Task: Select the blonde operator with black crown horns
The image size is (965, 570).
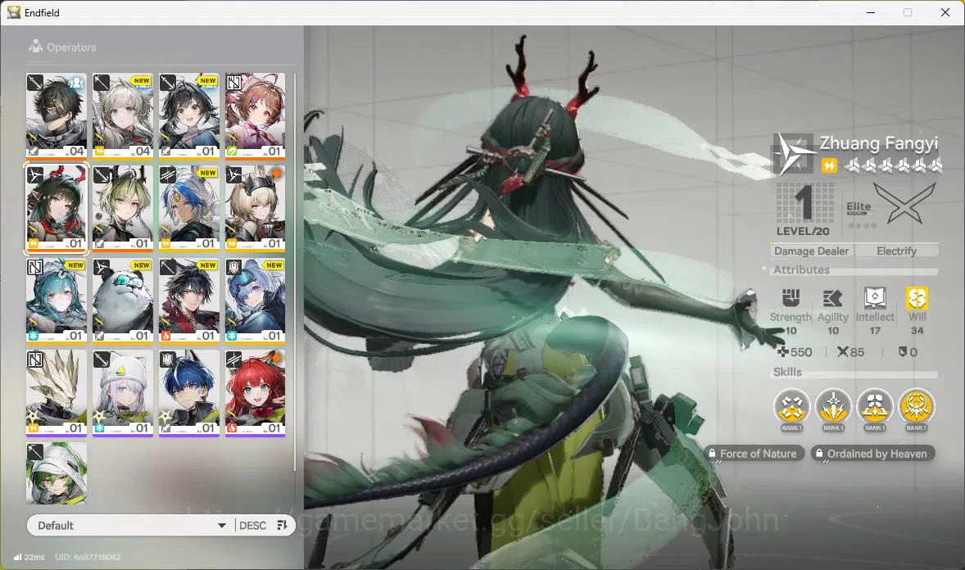Action: [x=256, y=208]
